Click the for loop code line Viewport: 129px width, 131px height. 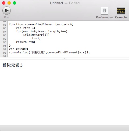(42, 31)
